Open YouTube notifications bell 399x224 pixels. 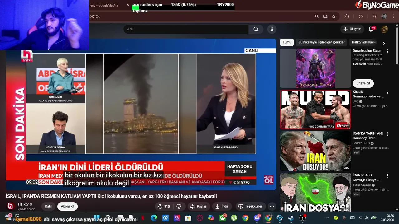point(371,29)
